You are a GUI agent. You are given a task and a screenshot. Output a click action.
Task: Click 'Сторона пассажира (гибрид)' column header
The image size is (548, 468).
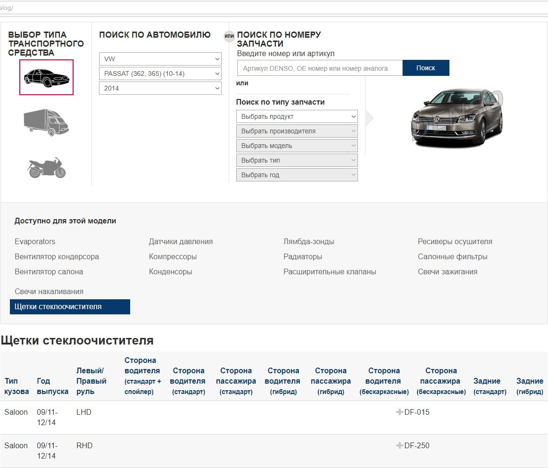(x=331, y=381)
